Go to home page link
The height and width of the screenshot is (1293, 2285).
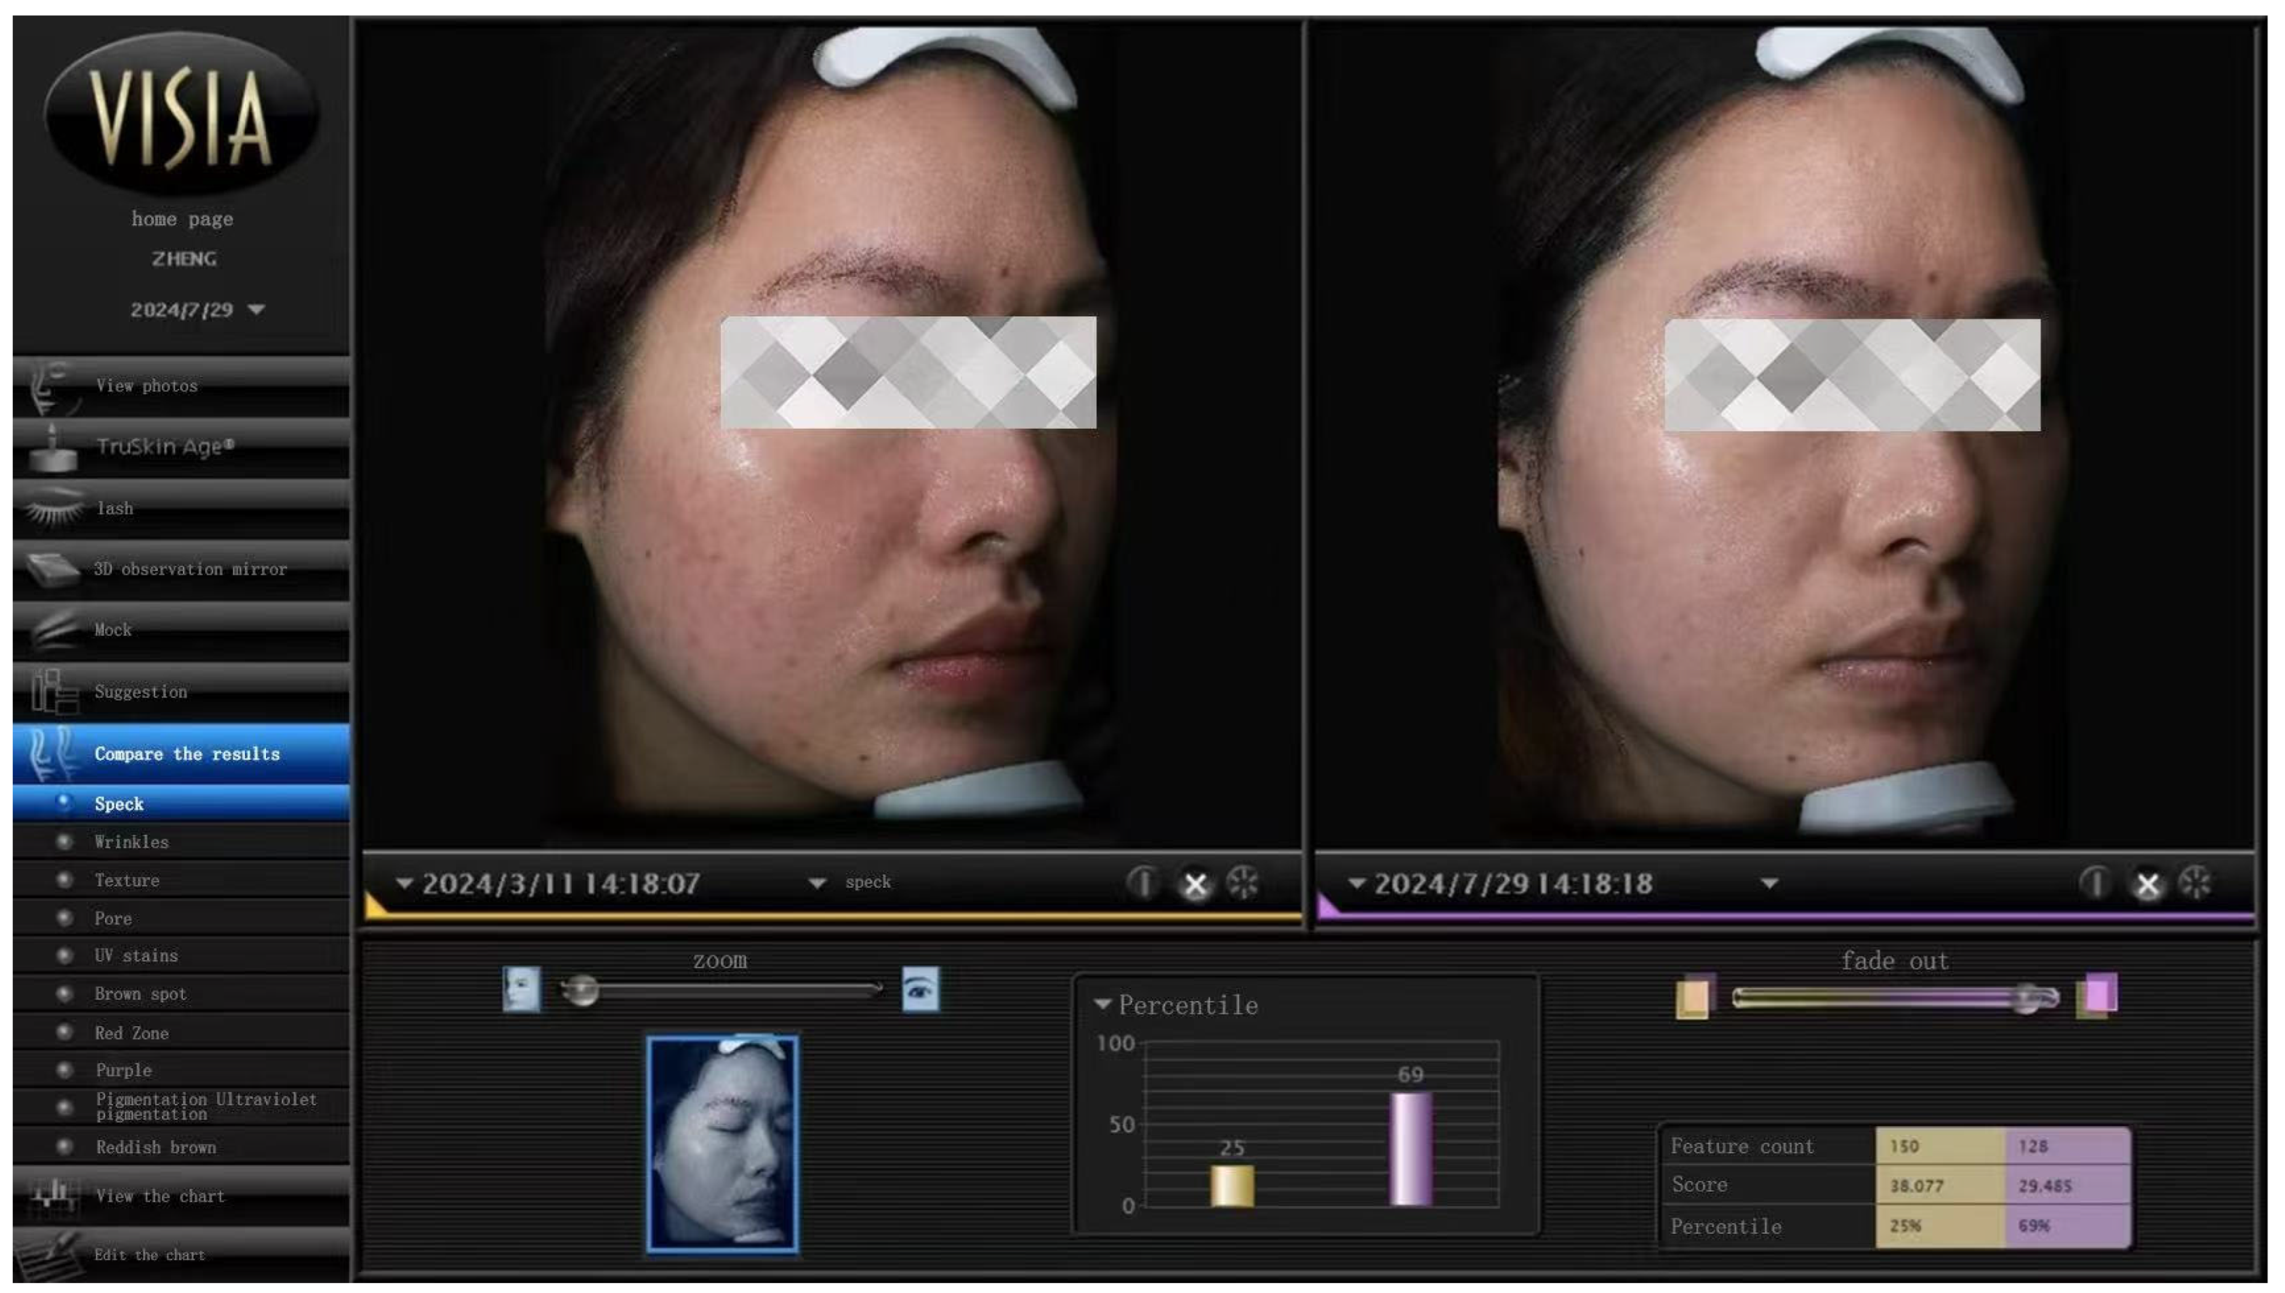point(182,220)
